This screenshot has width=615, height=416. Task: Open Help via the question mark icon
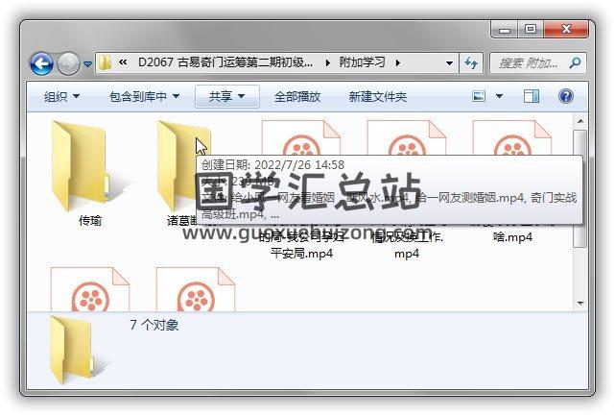(x=566, y=96)
